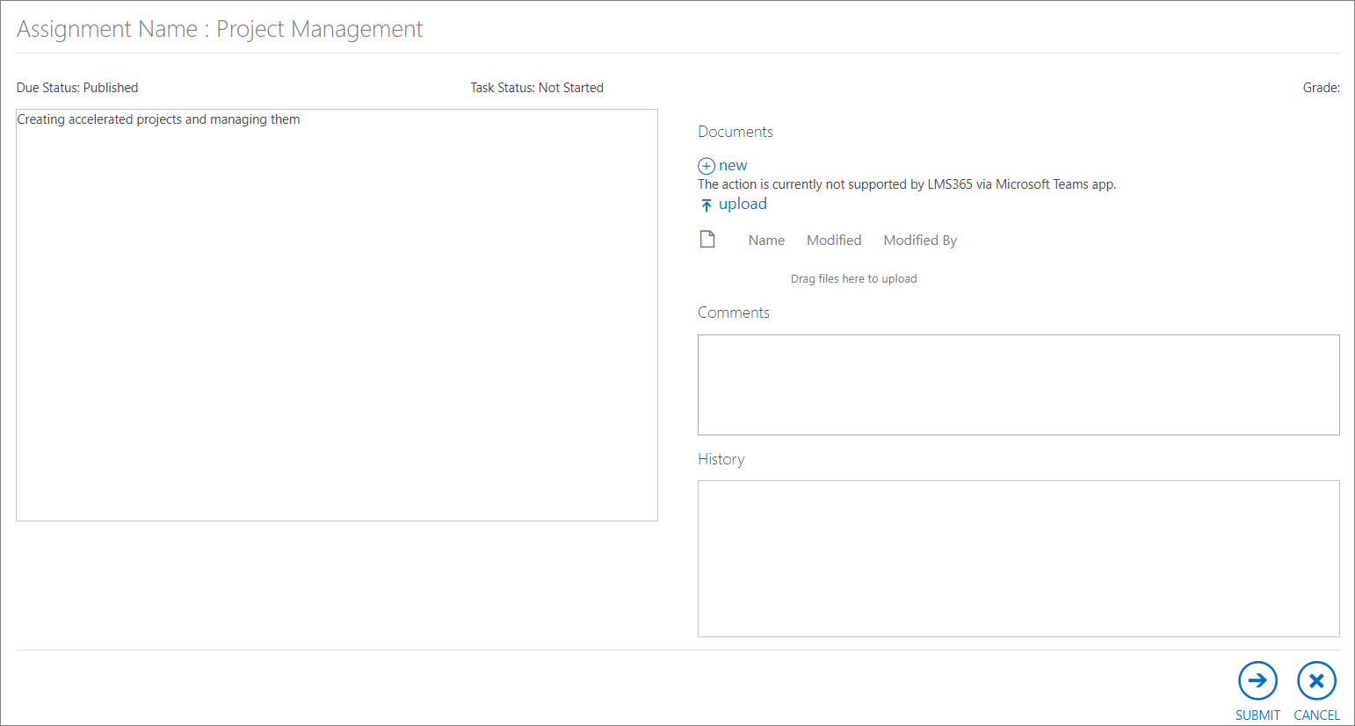The height and width of the screenshot is (726, 1355).
Task: Open the 'upload' link text
Action: click(x=743, y=205)
